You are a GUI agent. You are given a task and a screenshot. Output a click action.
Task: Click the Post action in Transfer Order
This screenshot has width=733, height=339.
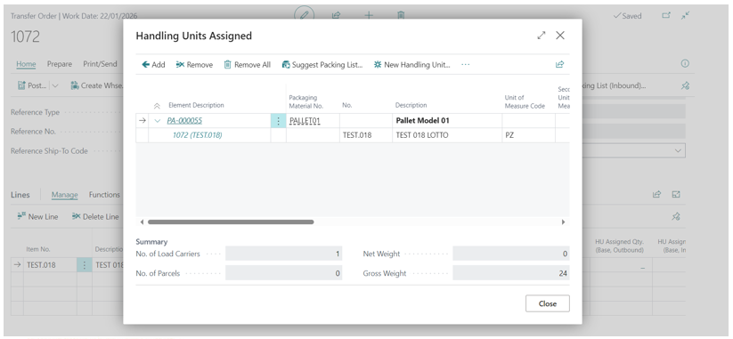coord(32,85)
